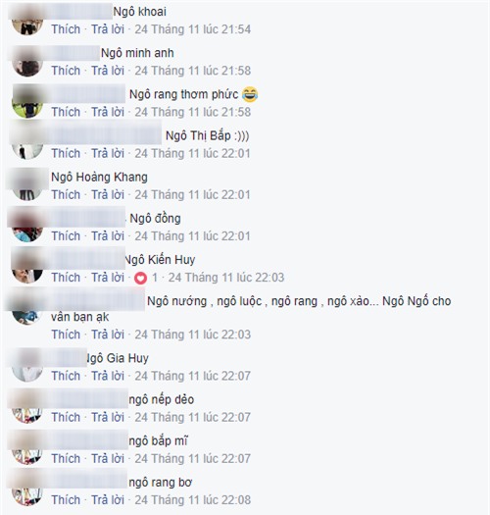Open the 22:08 timestamp of the last comment
Image resolution: width=490 pixels, height=515 pixels.
point(193,500)
